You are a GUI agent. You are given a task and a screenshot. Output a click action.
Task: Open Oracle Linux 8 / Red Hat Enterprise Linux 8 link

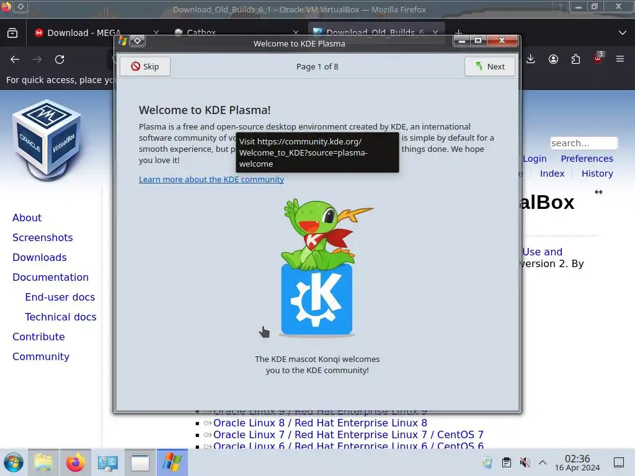(x=320, y=423)
